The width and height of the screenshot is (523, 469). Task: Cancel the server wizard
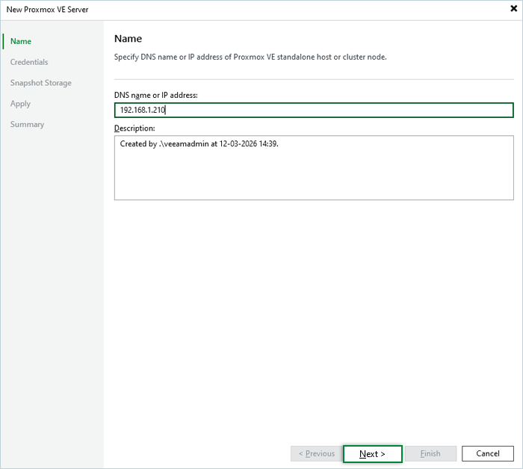pyautogui.click(x=488, y=453)
